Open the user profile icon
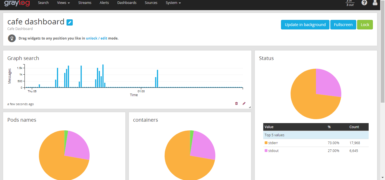 375,3
